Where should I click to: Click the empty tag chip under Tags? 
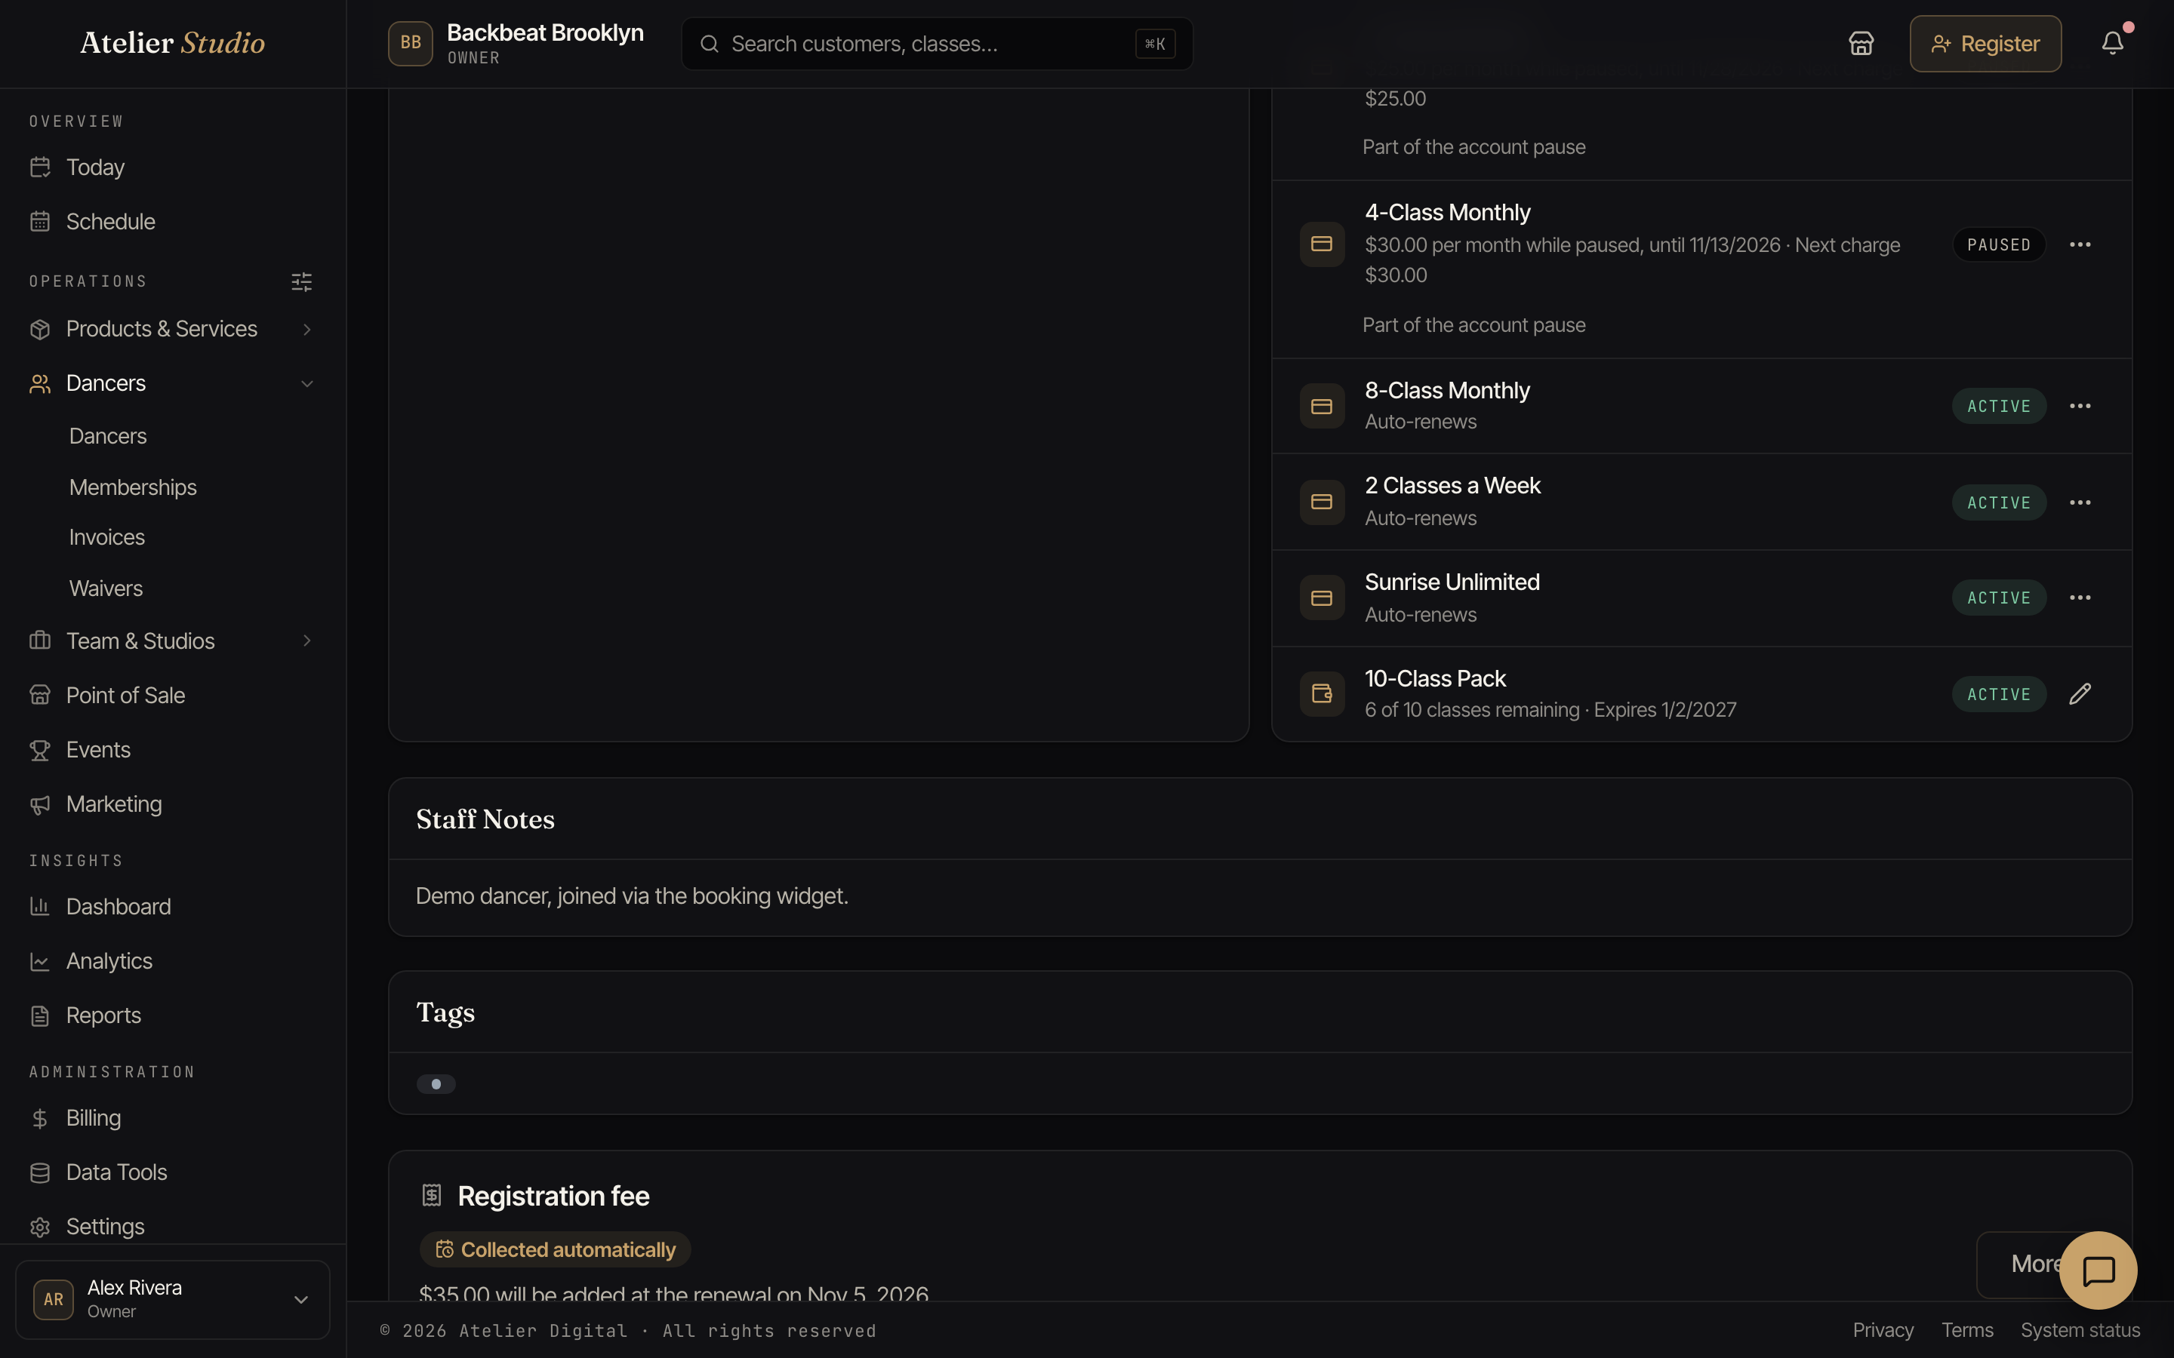point(436,1084)
